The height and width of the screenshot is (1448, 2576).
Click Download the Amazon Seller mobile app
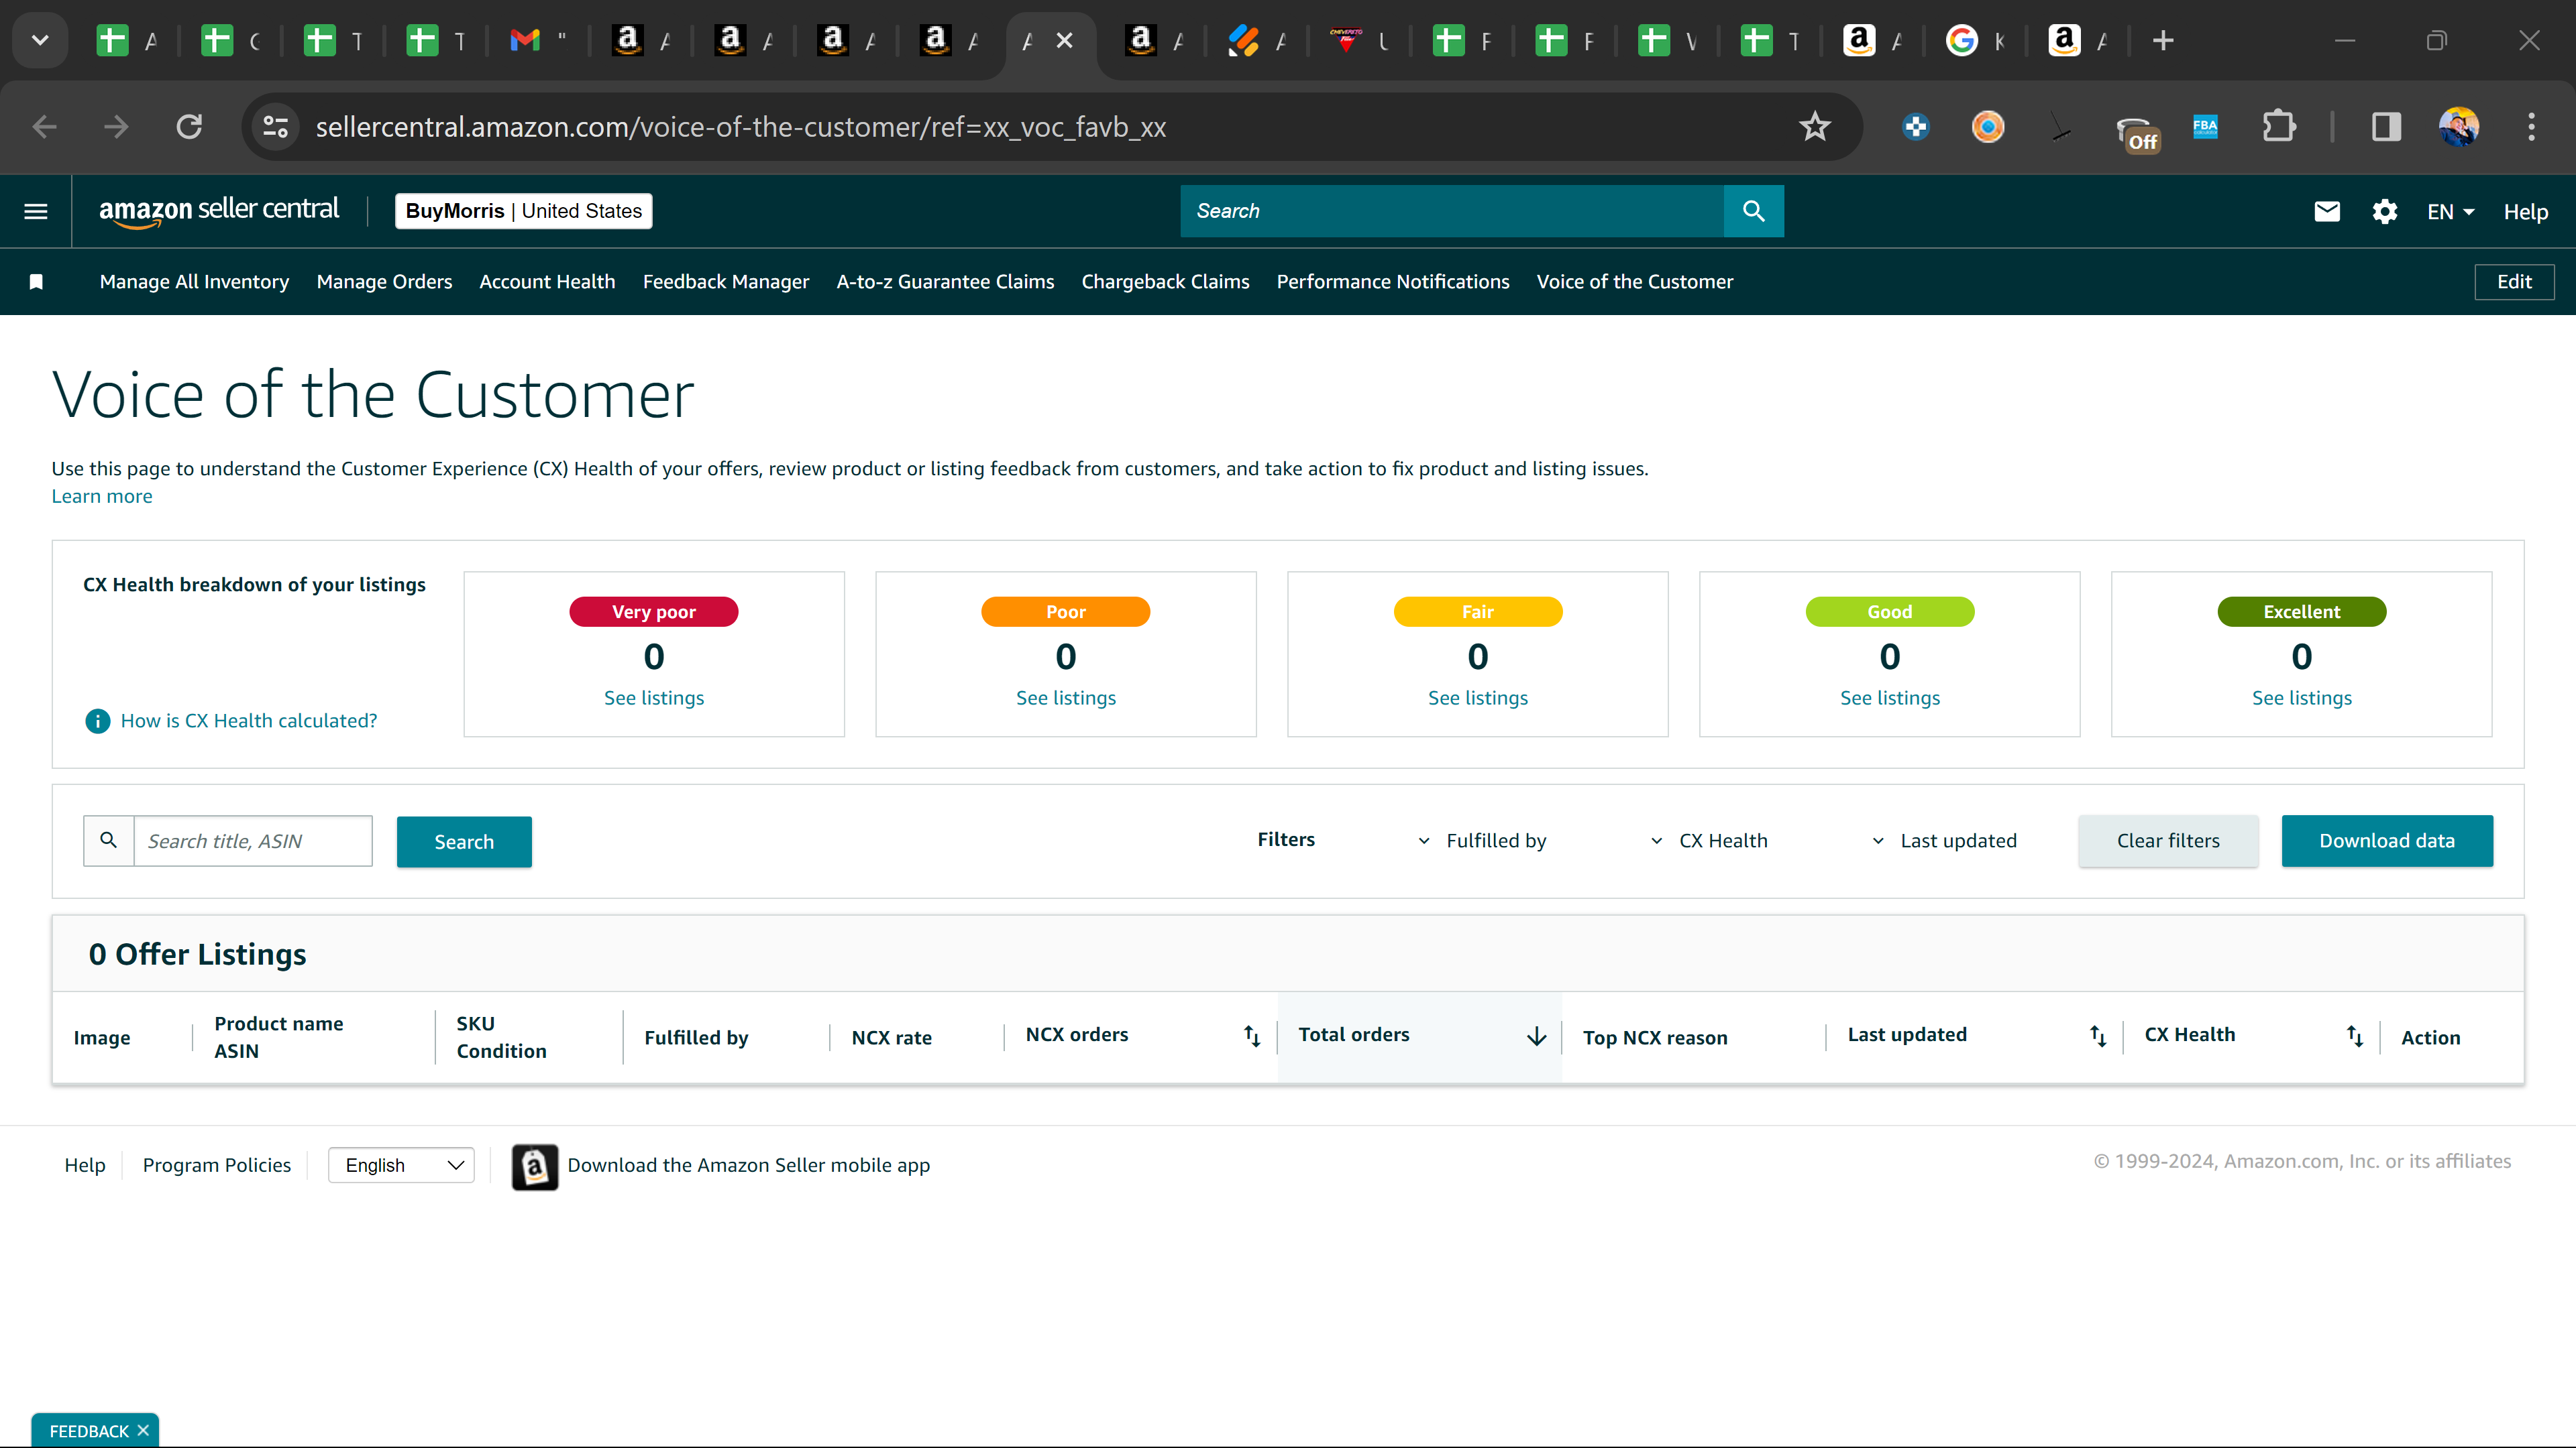coord(749,1165)
